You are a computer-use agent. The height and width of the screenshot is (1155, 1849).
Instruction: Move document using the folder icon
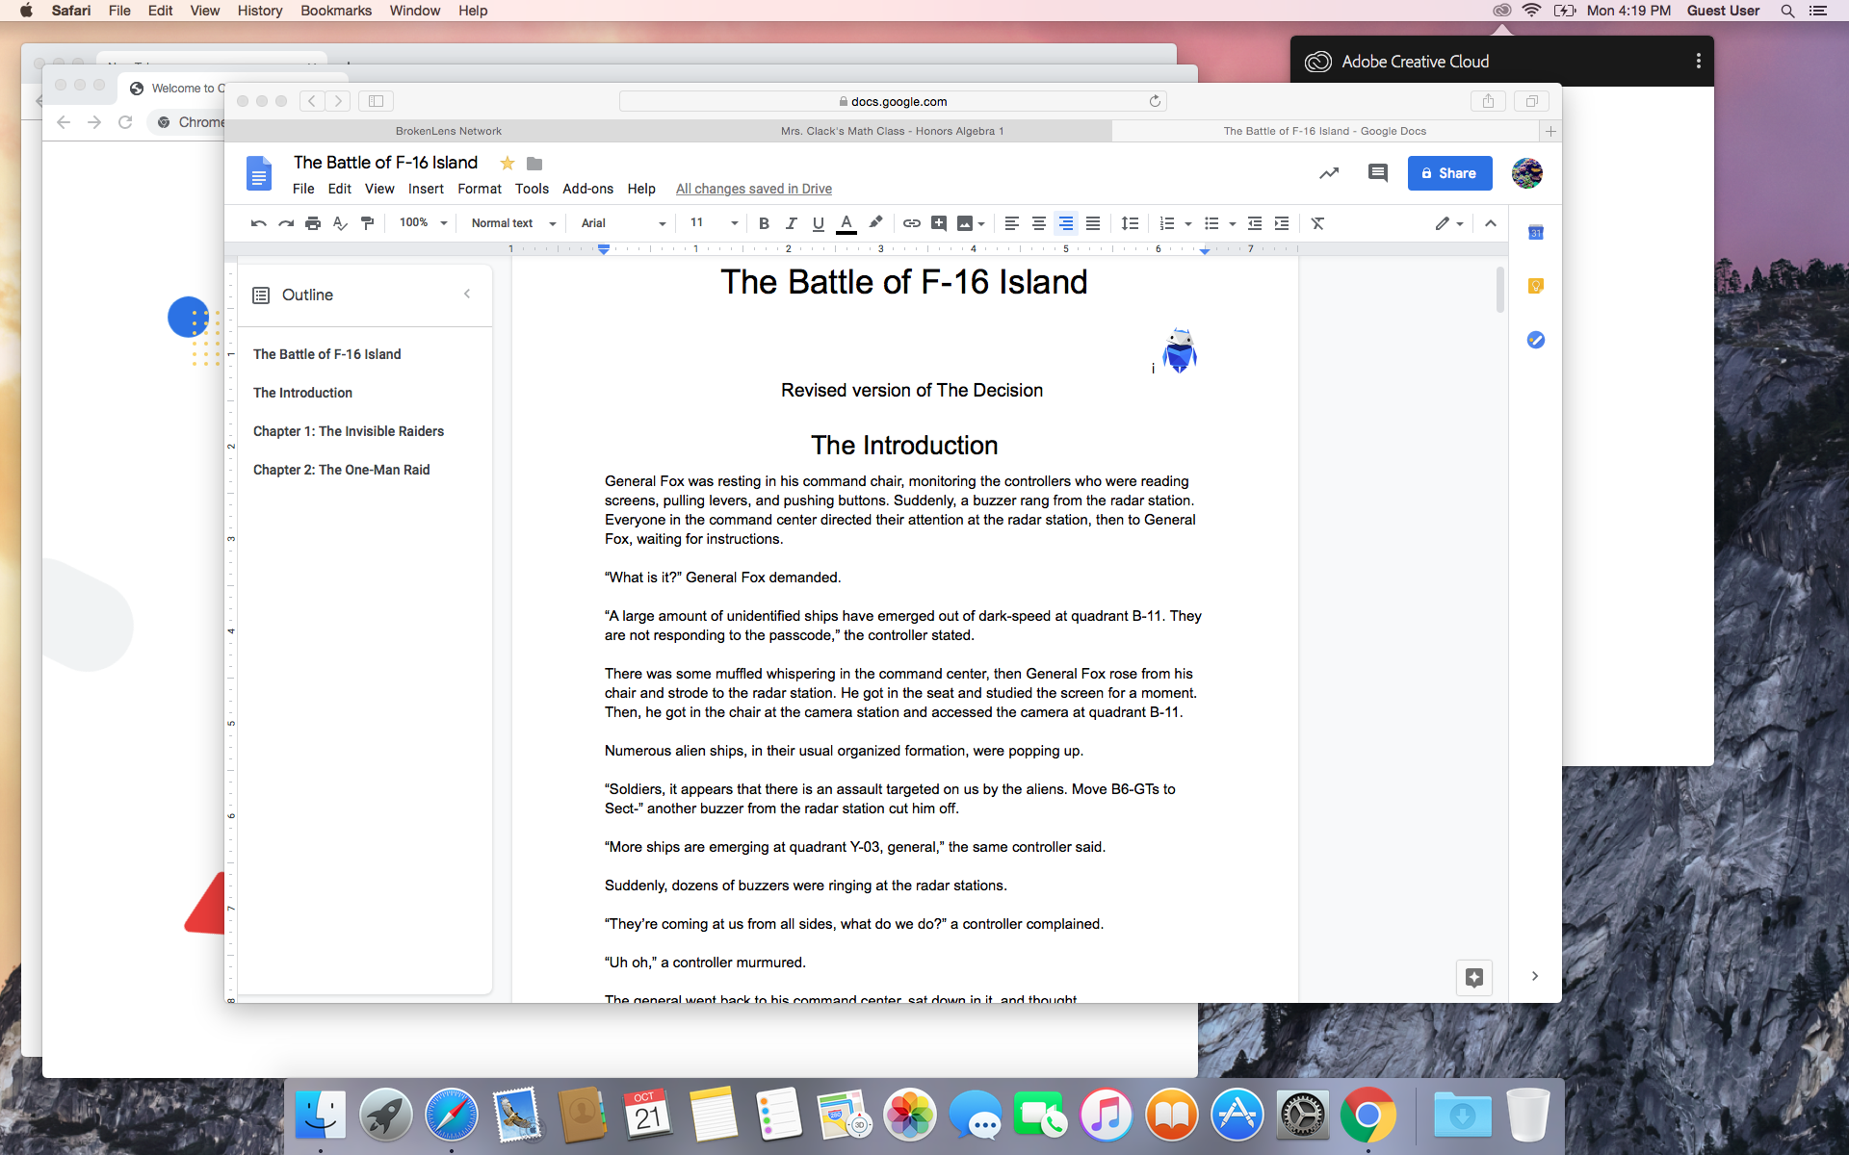[x=534, y=164]
